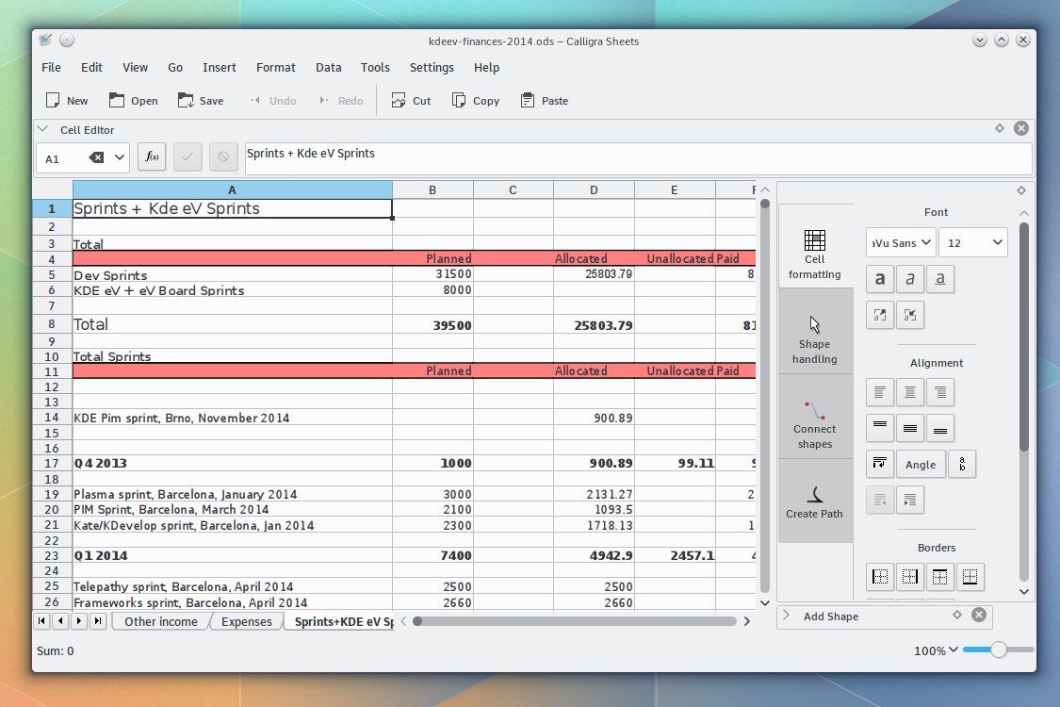Image resolution: width=1060 pixels, height=707 pixels.
Task: Close the Add Shape docker
Action: 979,615
